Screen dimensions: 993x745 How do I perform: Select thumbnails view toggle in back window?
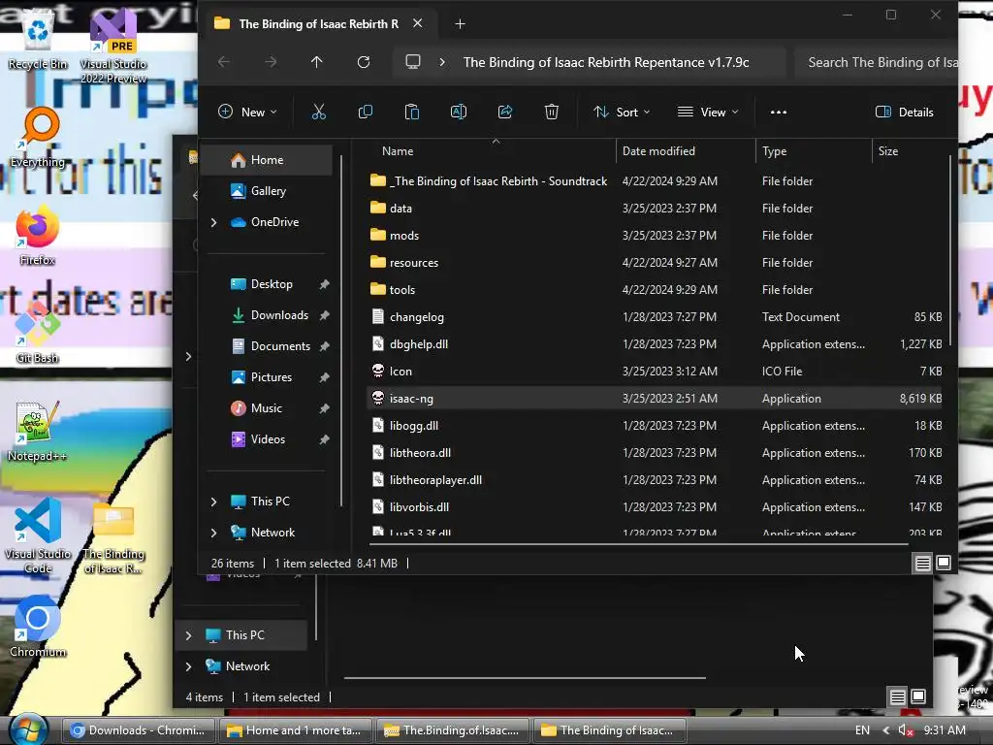pyautogui.click(x=918, y=697)
